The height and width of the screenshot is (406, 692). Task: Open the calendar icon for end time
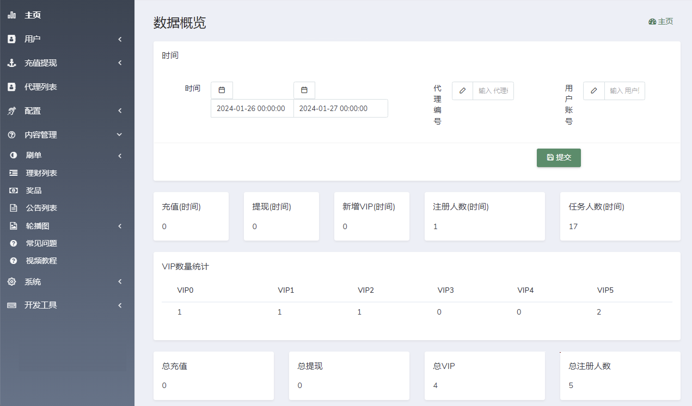pyautogui.click(x=304, y=90)
